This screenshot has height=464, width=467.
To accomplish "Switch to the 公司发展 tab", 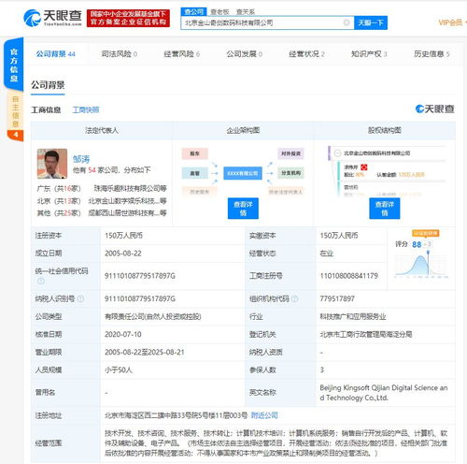I will [x=245, y=54].
